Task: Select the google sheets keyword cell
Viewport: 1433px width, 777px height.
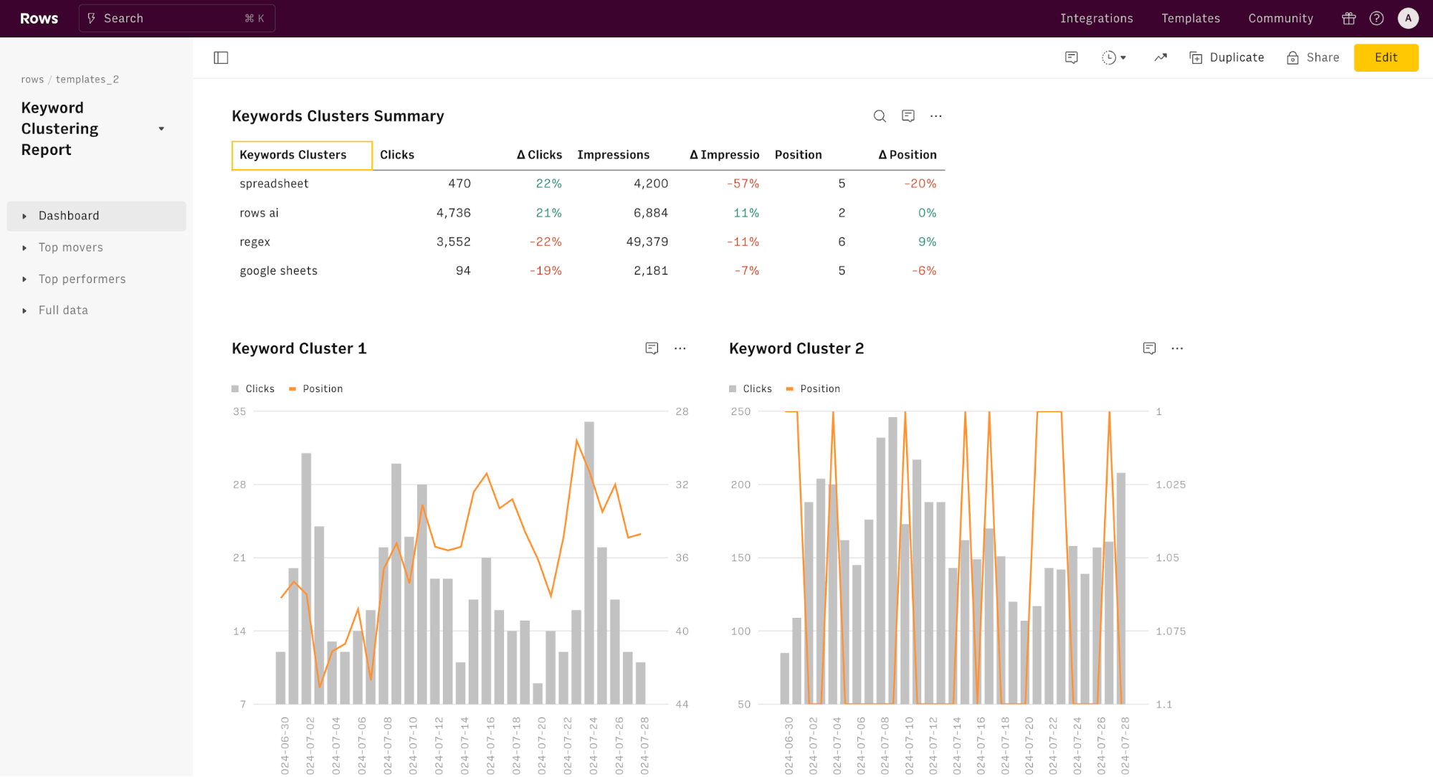Action: click(302, 271)
